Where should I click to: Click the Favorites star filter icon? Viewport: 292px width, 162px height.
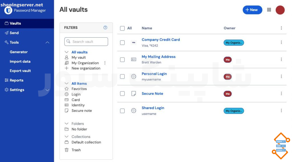click(x=66, y=89)
